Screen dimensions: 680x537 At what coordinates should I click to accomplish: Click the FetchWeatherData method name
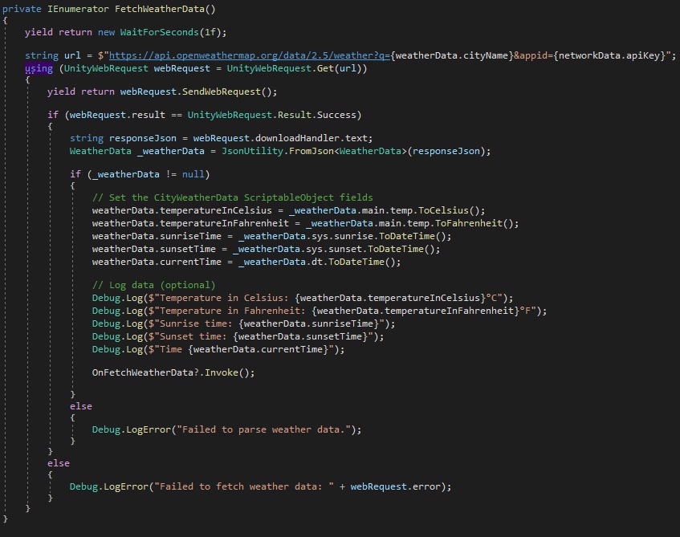click(x=159, y=9)
